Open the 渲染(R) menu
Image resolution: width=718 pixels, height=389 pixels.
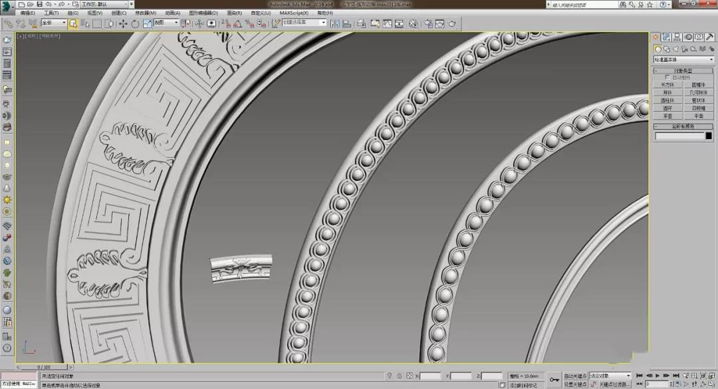tap(235, 13)
